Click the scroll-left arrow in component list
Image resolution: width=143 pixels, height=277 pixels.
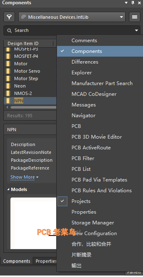[7, 107]
